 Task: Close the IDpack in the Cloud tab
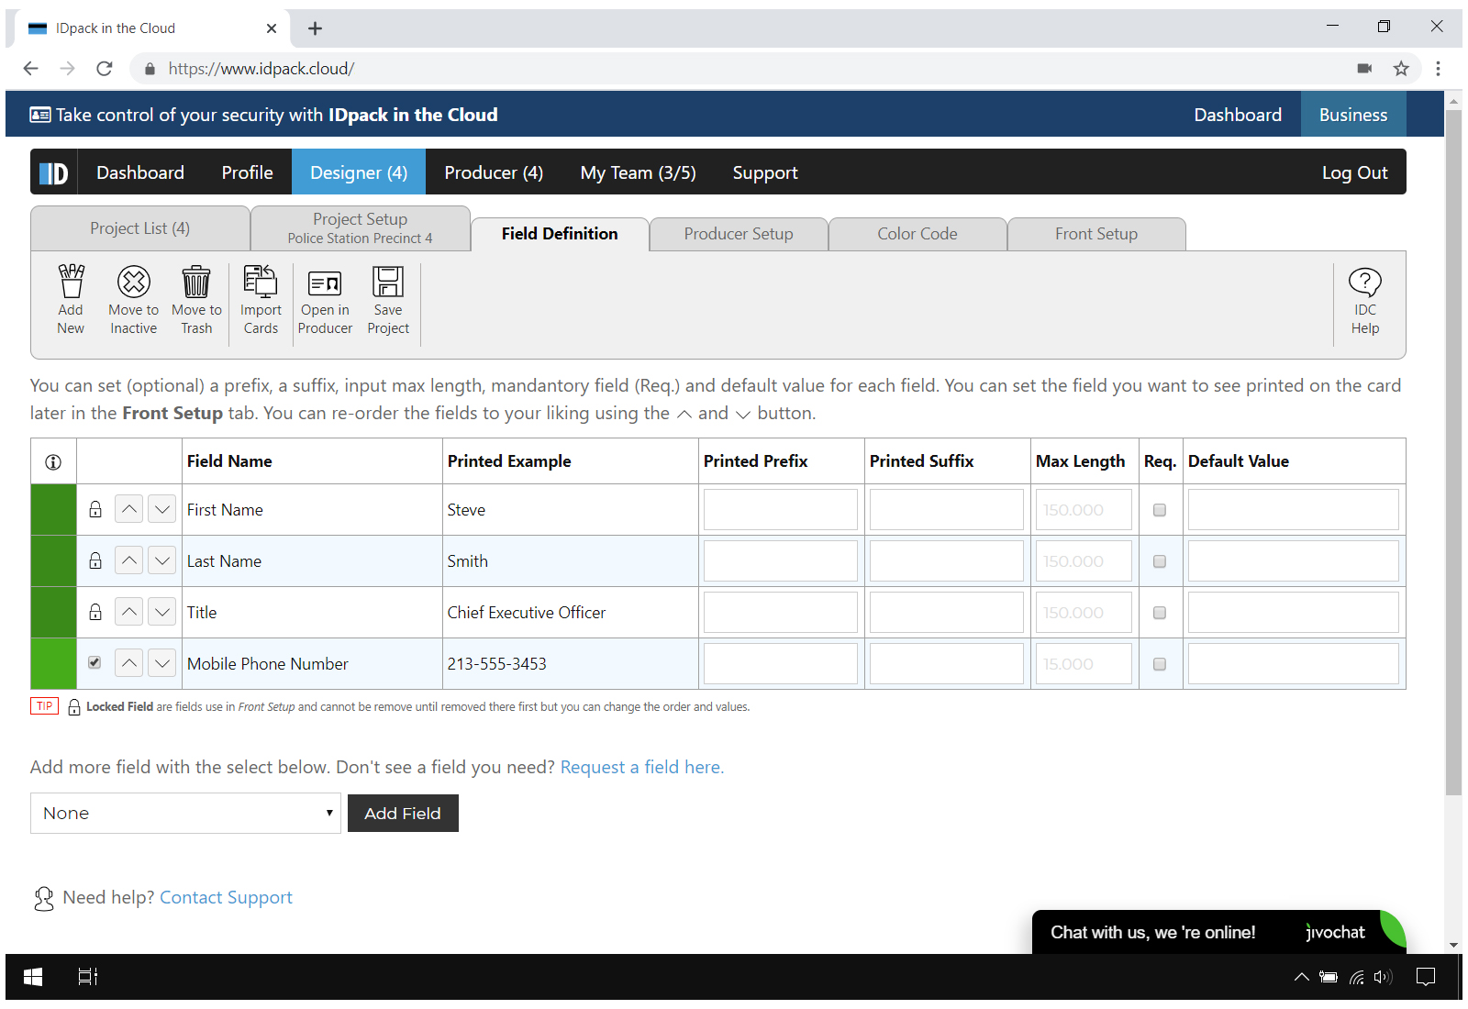(x=272, y=28)
